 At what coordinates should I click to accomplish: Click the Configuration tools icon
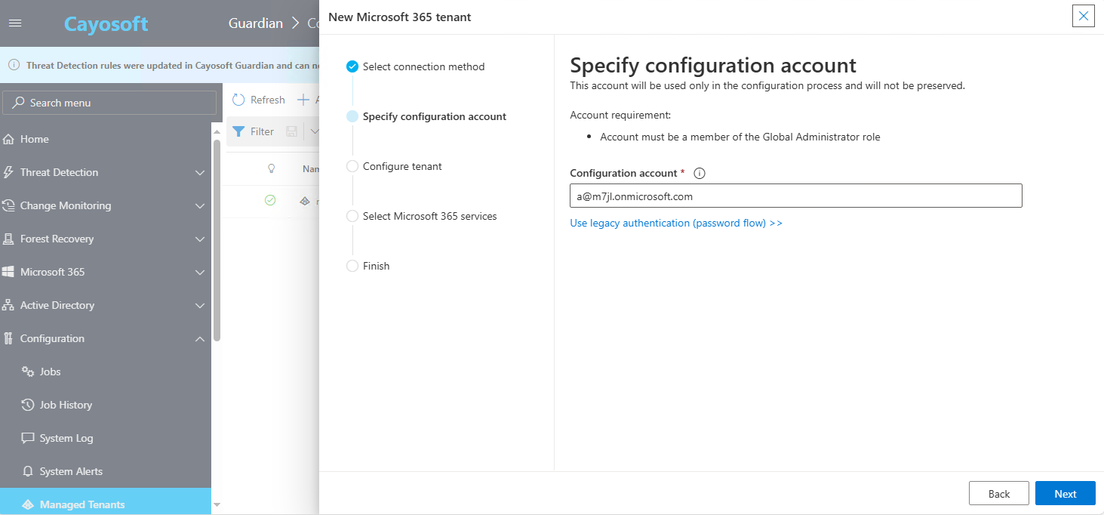pyautogui.click(x=8, y=338)
